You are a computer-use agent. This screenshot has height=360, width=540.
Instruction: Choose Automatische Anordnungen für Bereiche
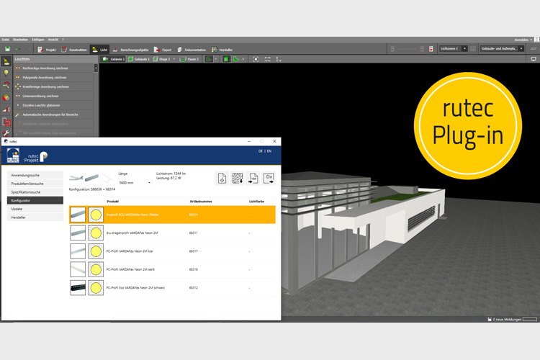pos(54,114)
